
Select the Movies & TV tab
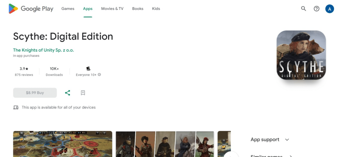[x=112, y=9]
